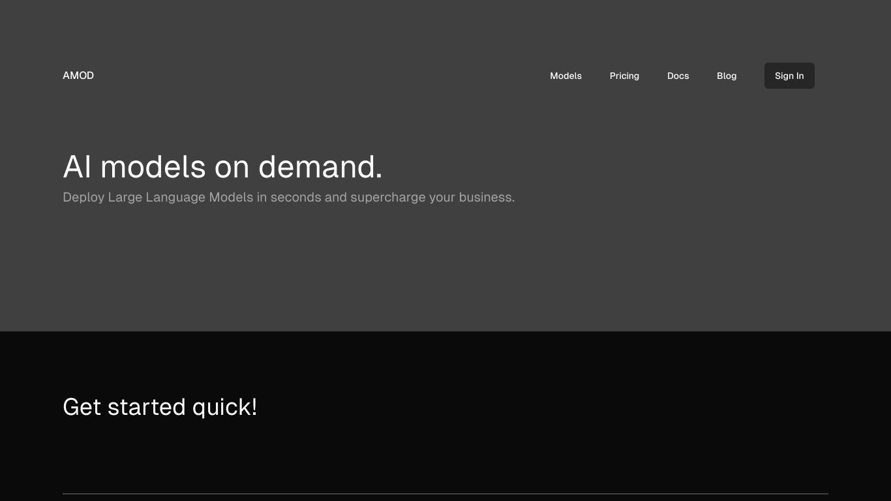This screenshot has width=891, height=501.
Task: Open the Docs link in the navbar
Action: (x=678, y=76)
